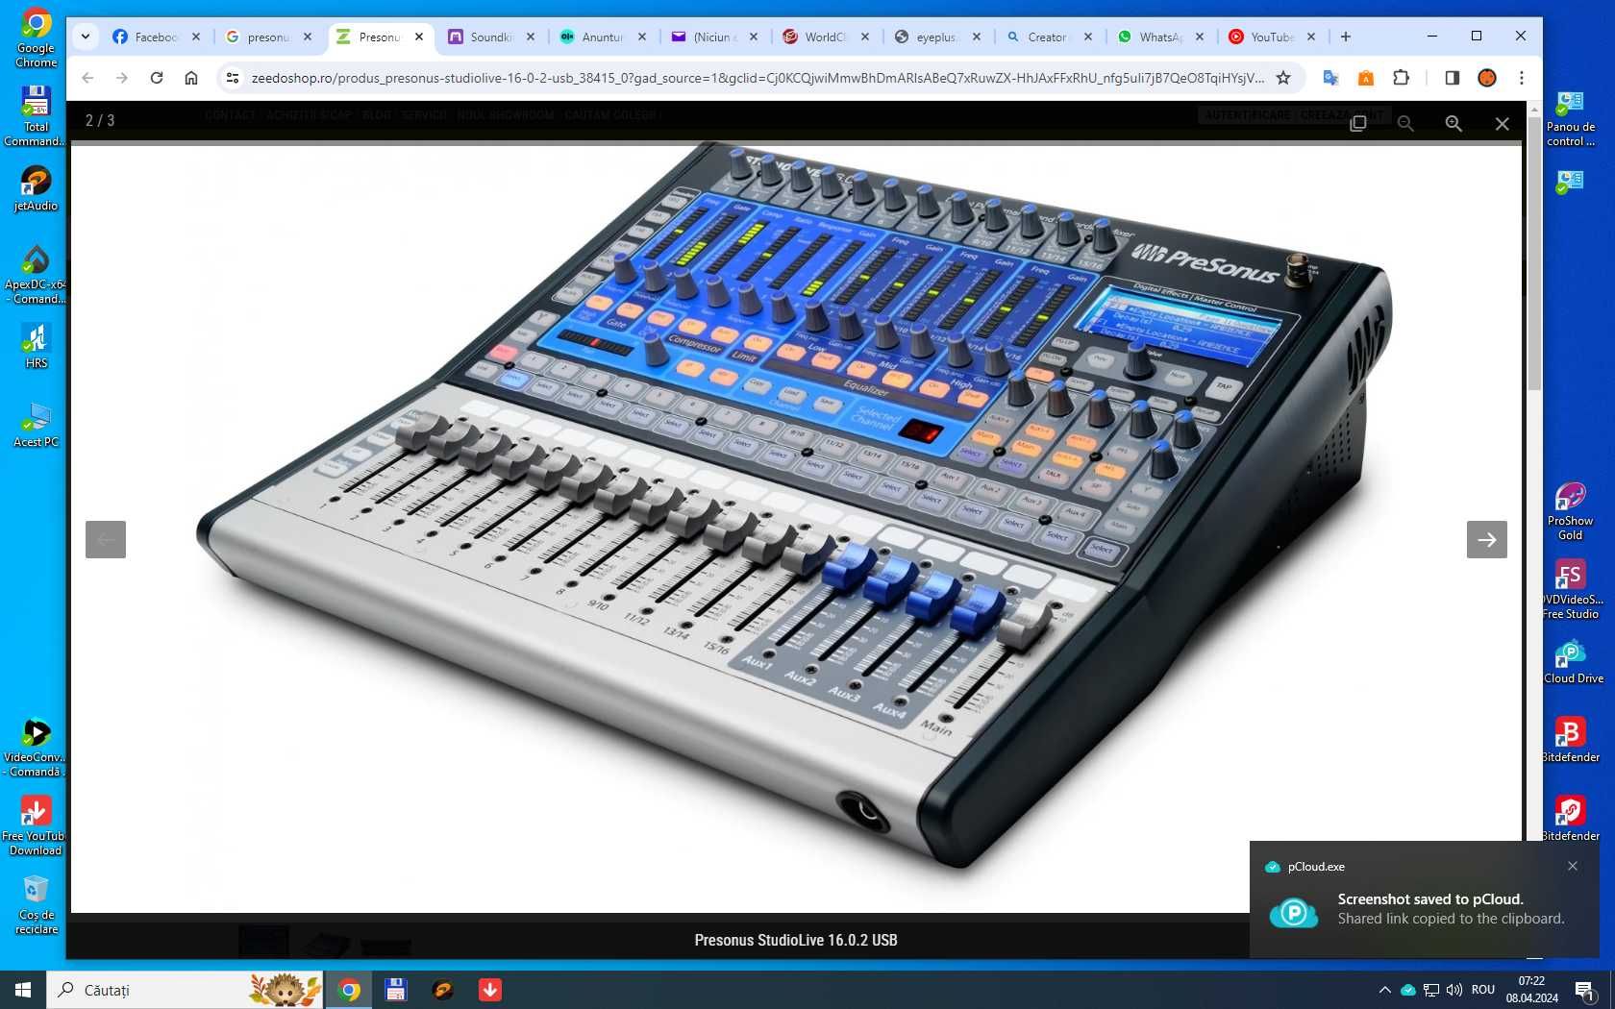
Task: Open Free YouTube Download desktop shortcut
Action: click(x=36, y=824)
